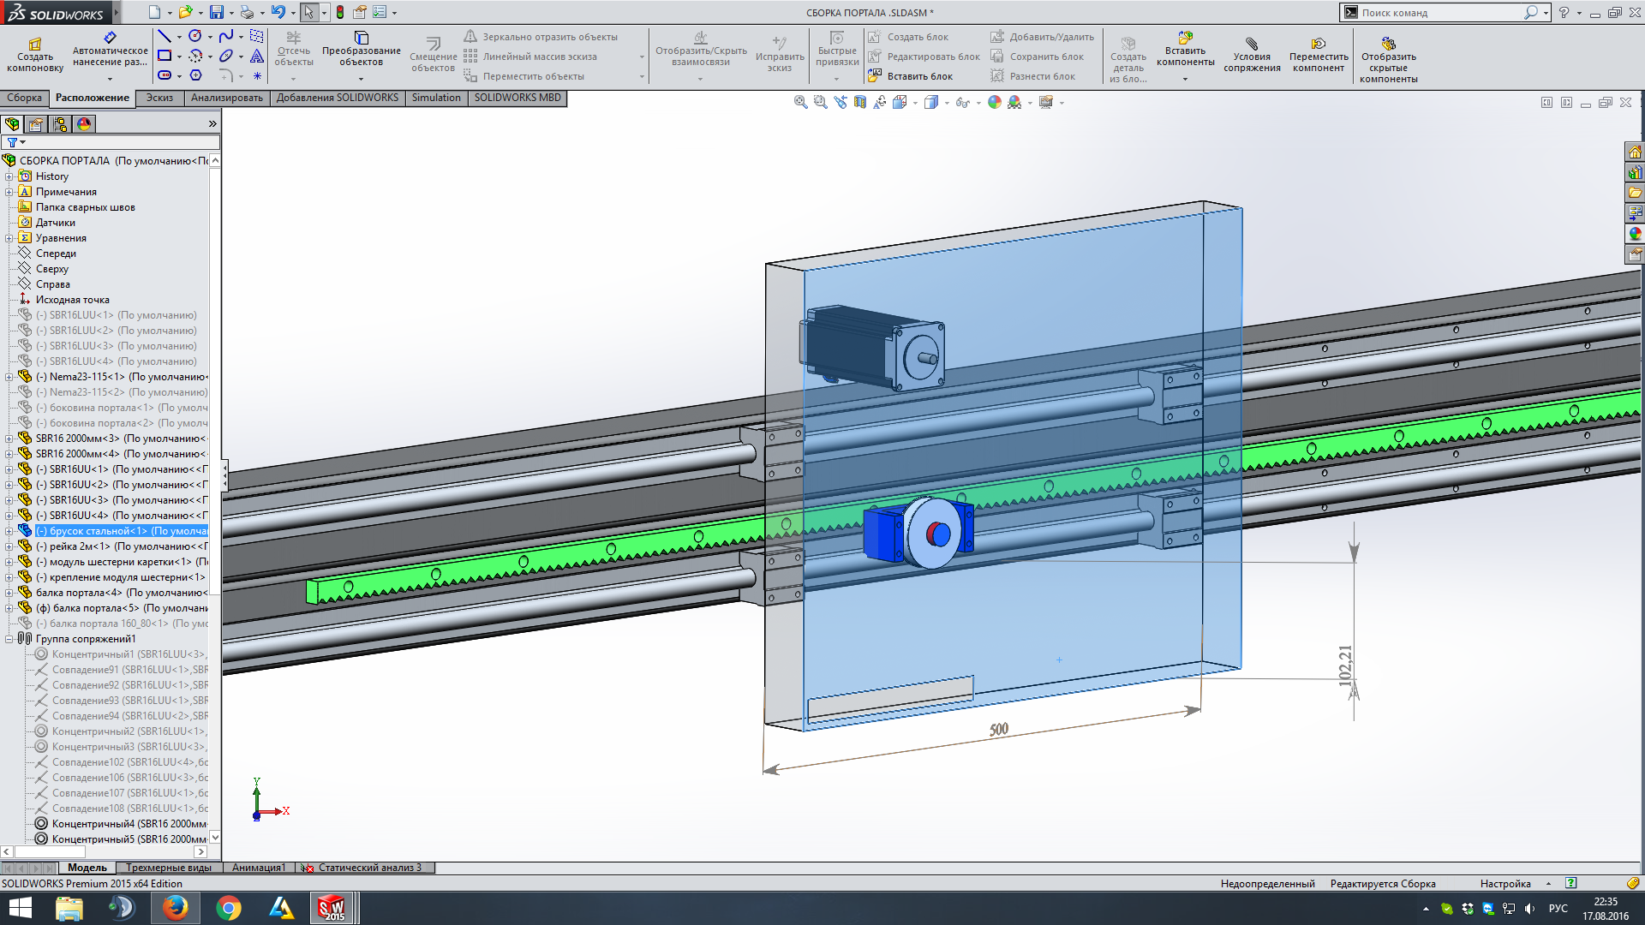Click the Zoom to Fit icon
Viewport: 1645px width, 925px height.
[x=800, y=102]
